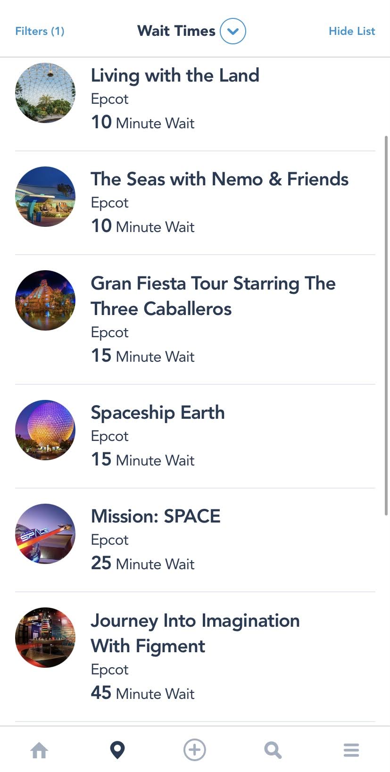Tap The Seas with Nemo thumbnail image

coord(45,197)
